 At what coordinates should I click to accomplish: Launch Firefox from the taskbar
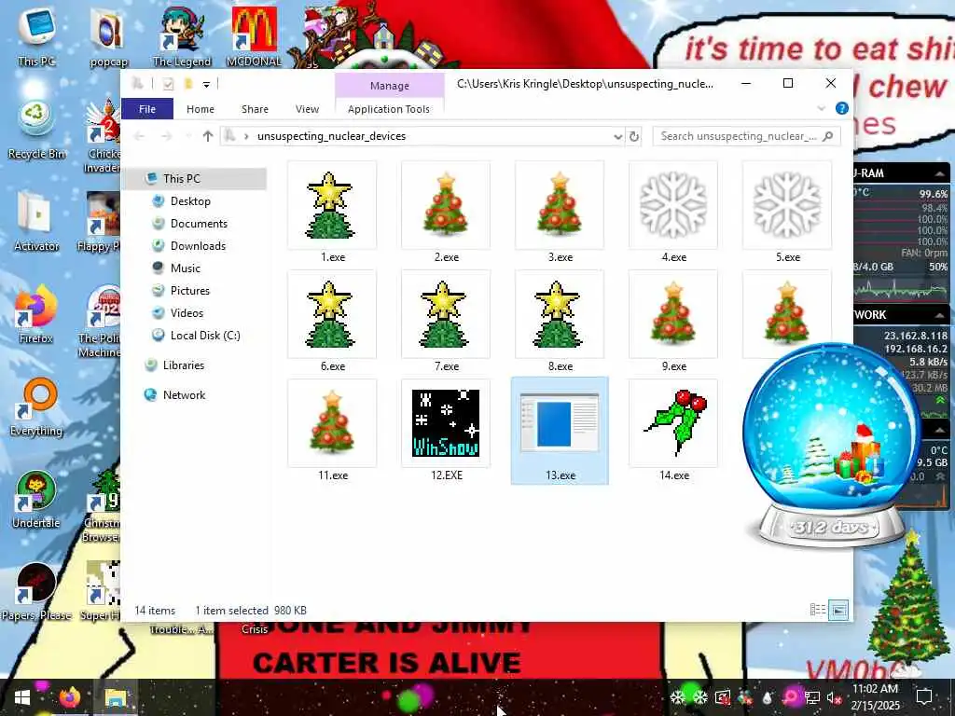point(69,697)
